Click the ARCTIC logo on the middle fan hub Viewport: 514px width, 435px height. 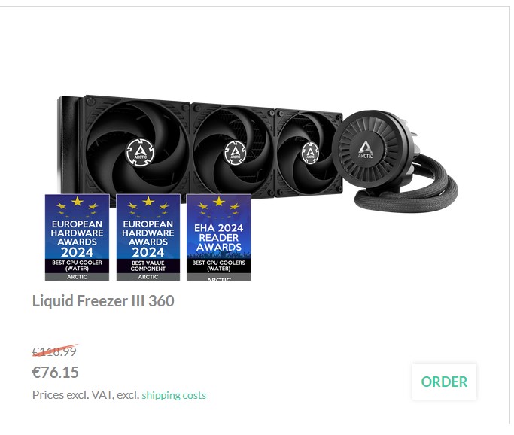coord(235,153)
